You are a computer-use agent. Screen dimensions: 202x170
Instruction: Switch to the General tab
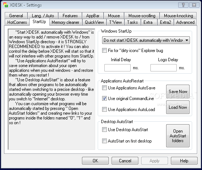click(x=16, y=16)
